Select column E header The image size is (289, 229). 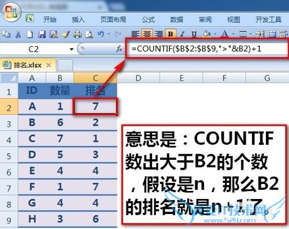(x=181, y=78)
